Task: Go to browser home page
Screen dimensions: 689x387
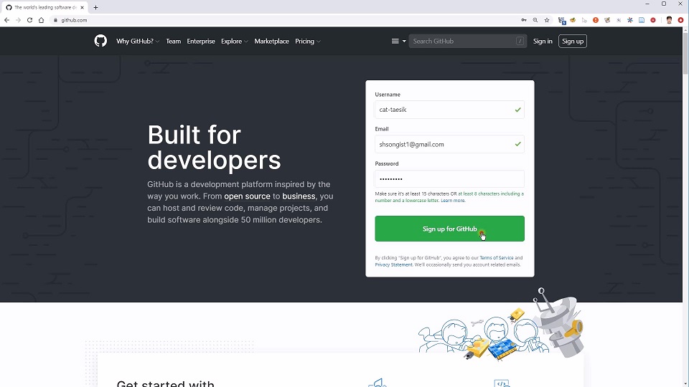Action: click(x=42, y=20)
